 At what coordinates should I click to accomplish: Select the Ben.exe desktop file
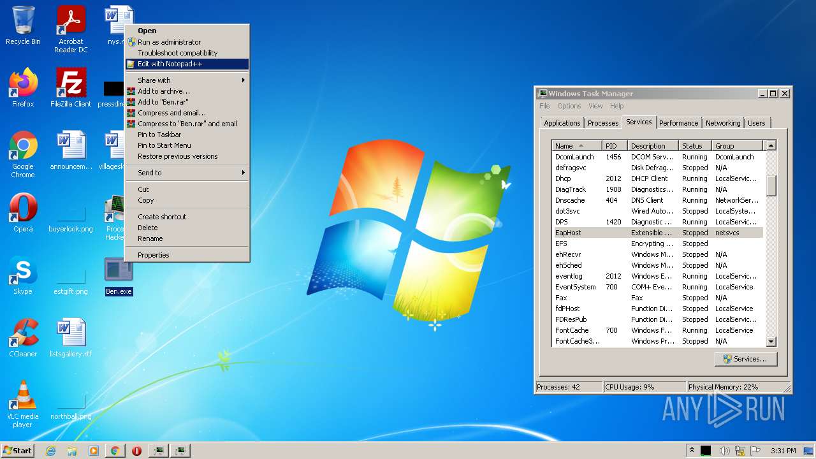119,276
